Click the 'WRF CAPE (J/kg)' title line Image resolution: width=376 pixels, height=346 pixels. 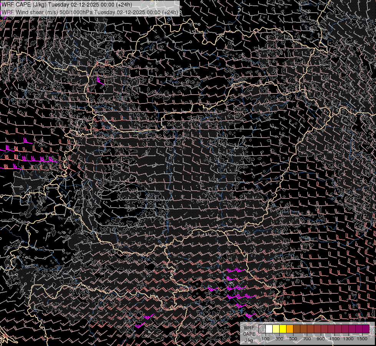[x=67, y=5]
